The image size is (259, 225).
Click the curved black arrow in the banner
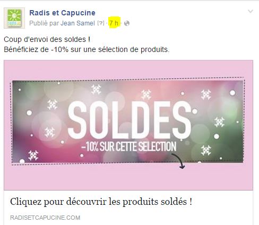pos(178,161)
